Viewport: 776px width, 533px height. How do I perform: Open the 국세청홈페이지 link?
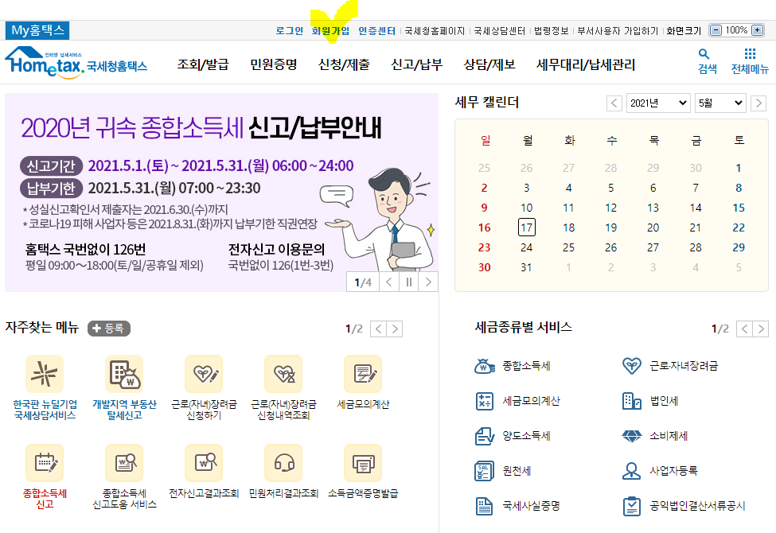pos(435,31)
